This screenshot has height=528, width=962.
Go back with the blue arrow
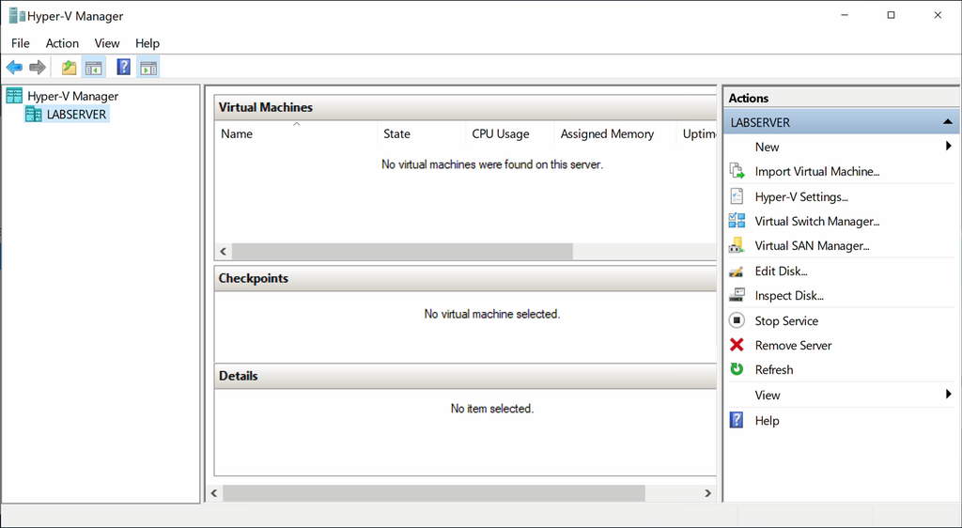point(15,68)
